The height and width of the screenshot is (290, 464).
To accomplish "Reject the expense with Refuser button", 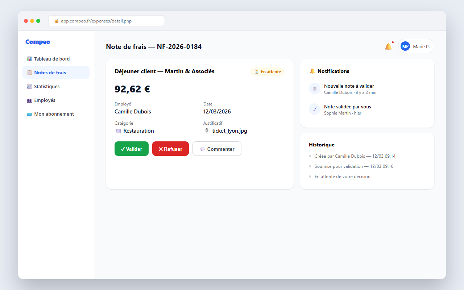I will [x=170, y=149].
